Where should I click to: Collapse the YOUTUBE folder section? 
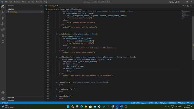click(x=11, y=9)
